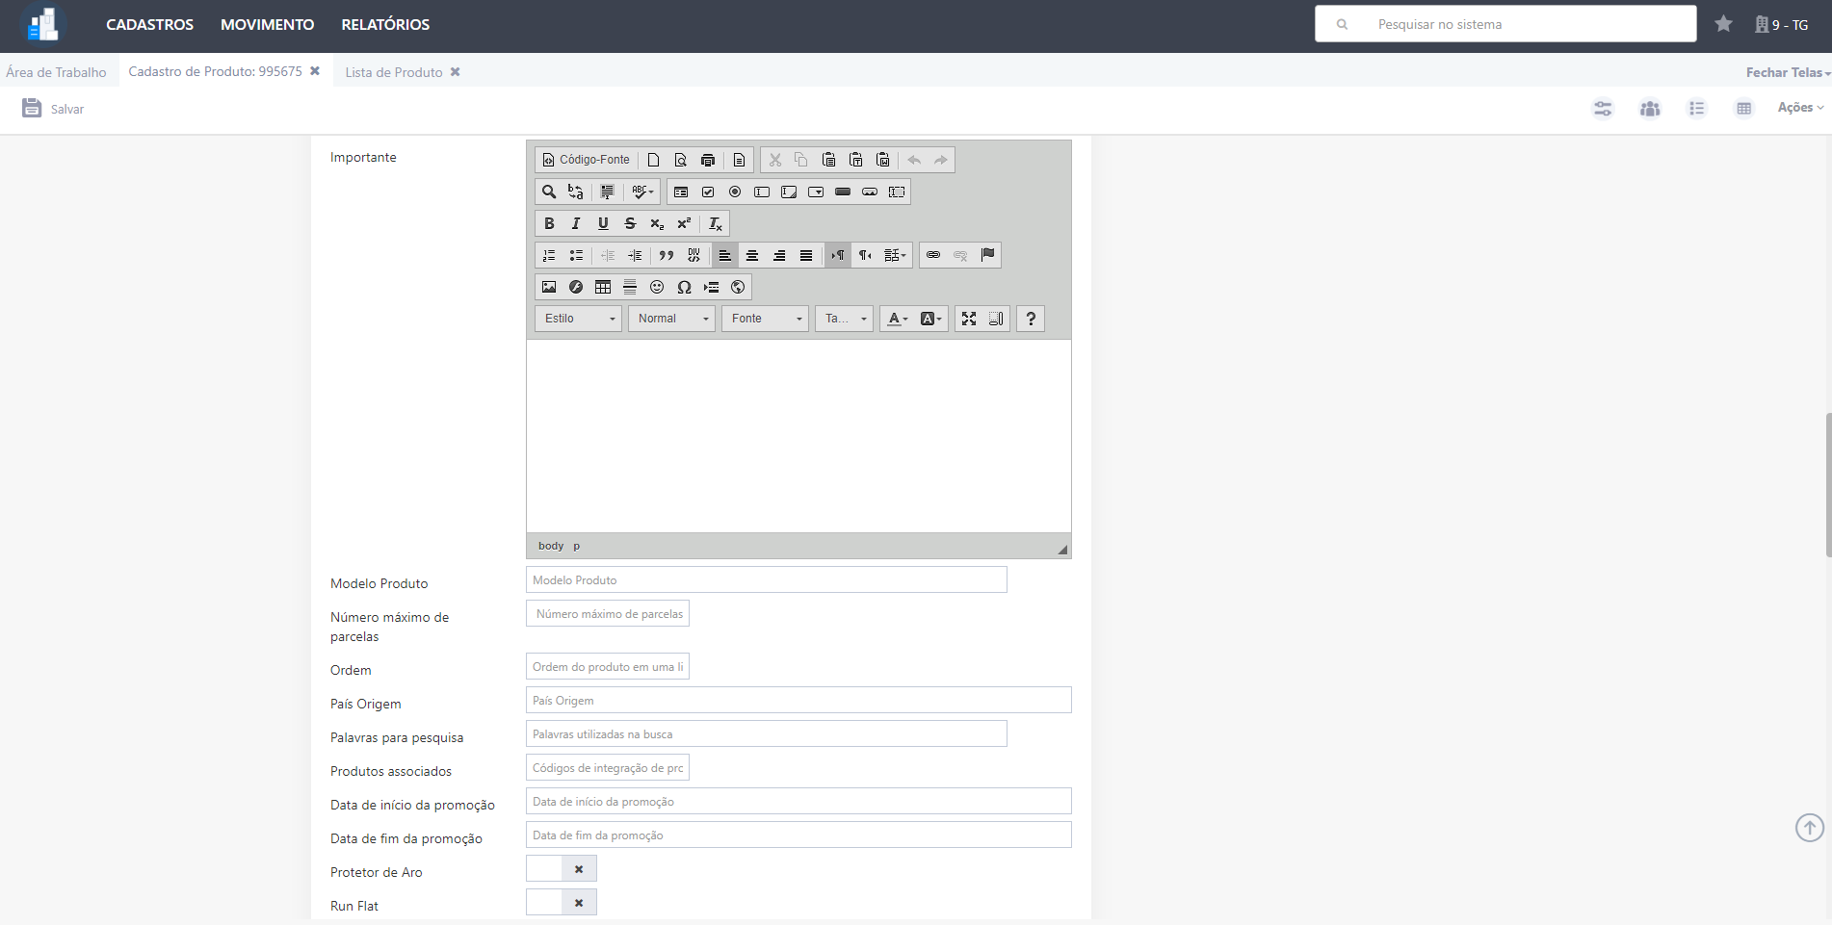Right-align the text

point(779,255)
